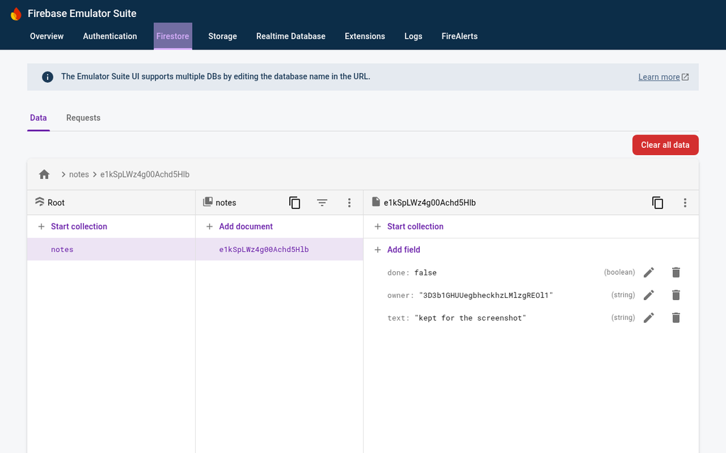Viewport: 726px width, 453px height.
Task: Click plus icon beside Add document
Action: [x=209, y=226]
